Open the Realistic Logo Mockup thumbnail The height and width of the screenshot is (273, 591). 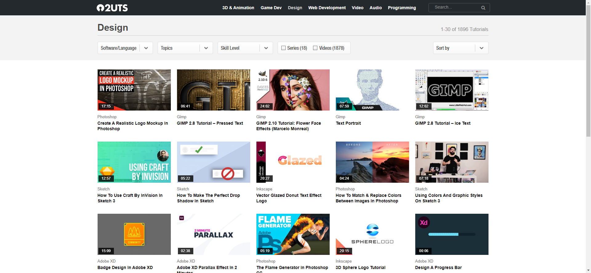(134, 90)
